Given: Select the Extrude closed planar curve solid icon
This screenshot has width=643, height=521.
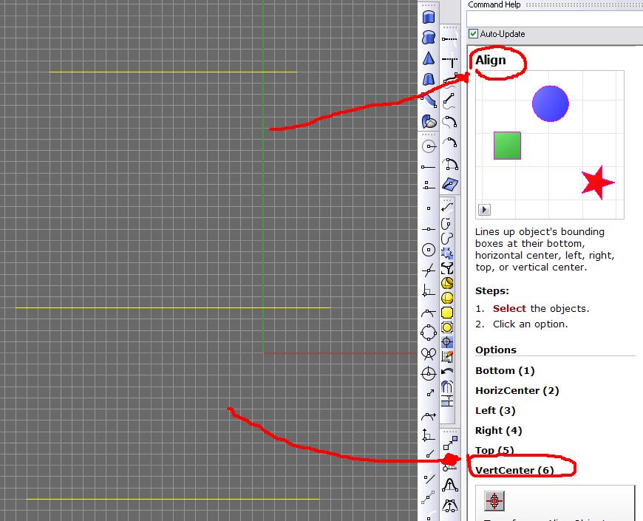Looking at the screenshot, I should coord(429,17).
